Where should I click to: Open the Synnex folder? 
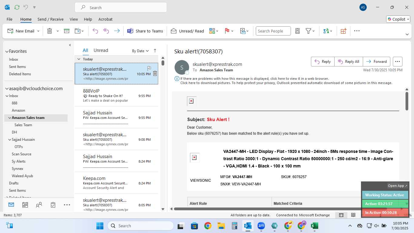[17, 169]
